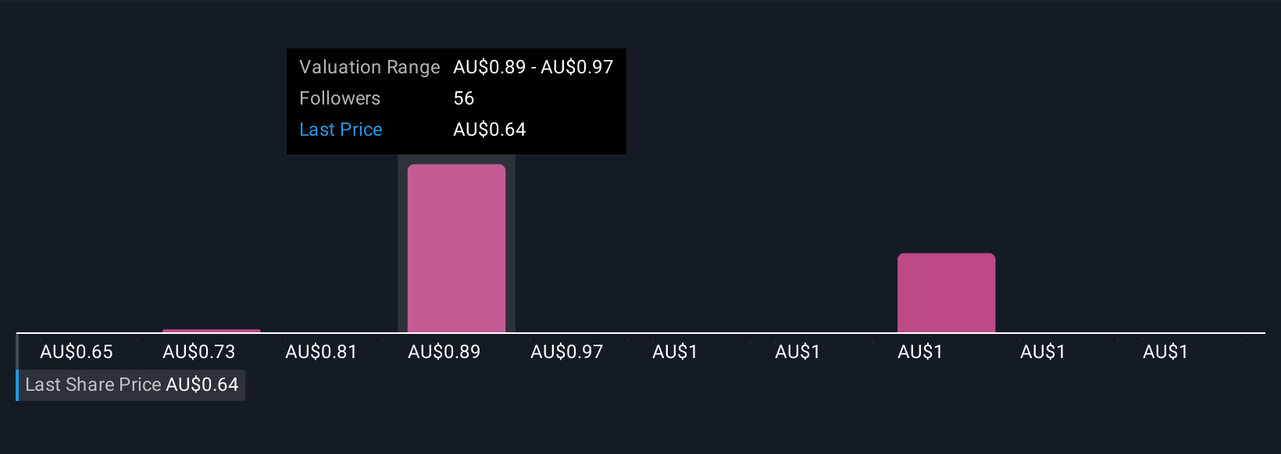
Task: Click the AU$0.89 - AU$0.97 range value
Action: (x=533, y=67)
